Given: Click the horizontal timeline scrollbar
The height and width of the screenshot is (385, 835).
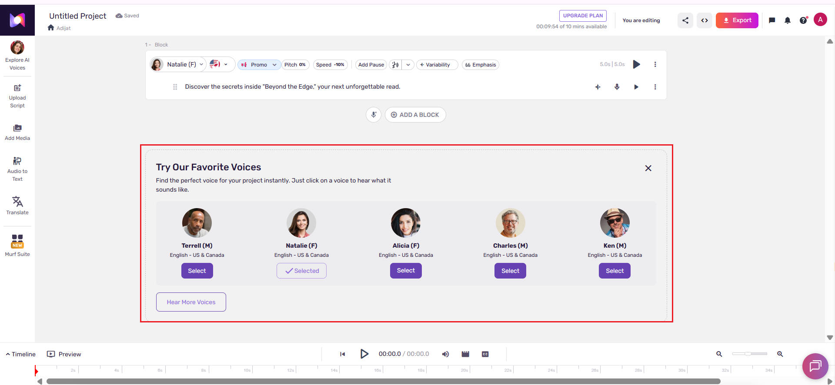Looking at the screenshot, I should [x=383, y=382].
